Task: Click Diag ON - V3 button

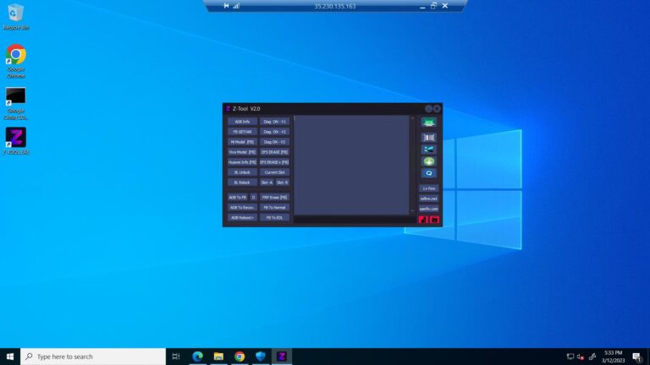Action: [274, 142]
